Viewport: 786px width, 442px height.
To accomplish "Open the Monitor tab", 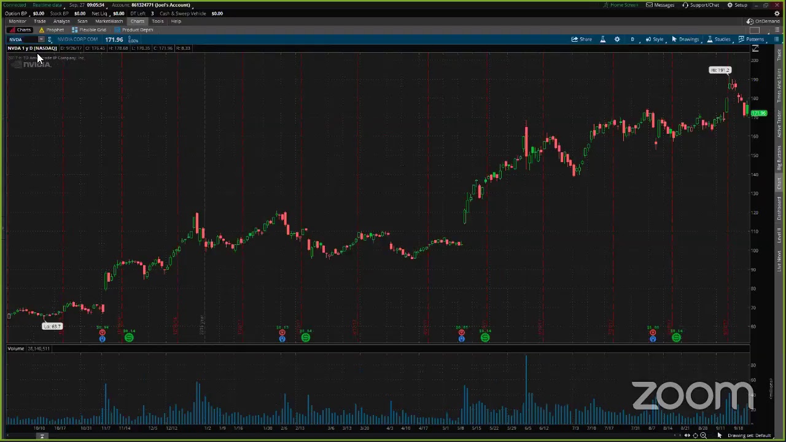I will (17, 21).
